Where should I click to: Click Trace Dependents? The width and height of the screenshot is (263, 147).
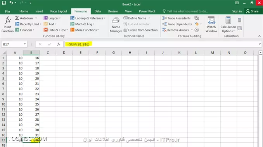[177, 24]
